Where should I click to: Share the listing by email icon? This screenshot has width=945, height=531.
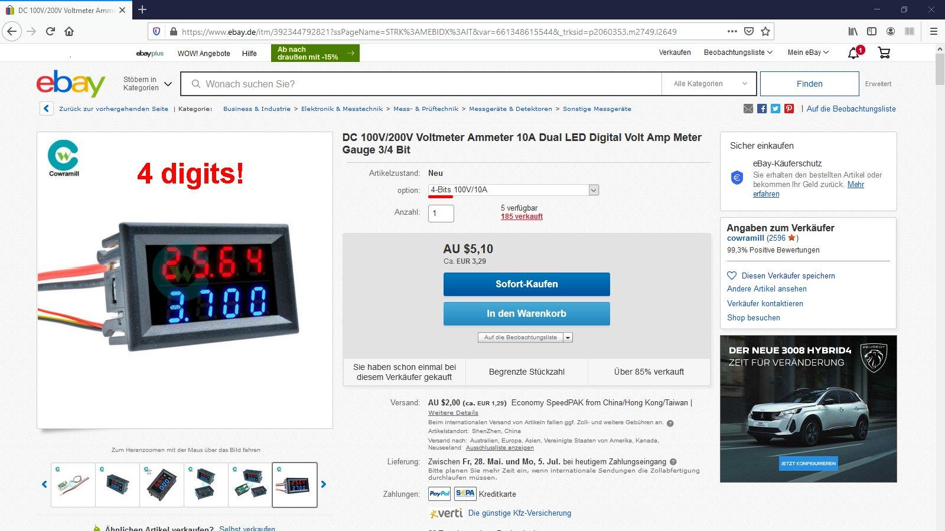tap(748, 109)
